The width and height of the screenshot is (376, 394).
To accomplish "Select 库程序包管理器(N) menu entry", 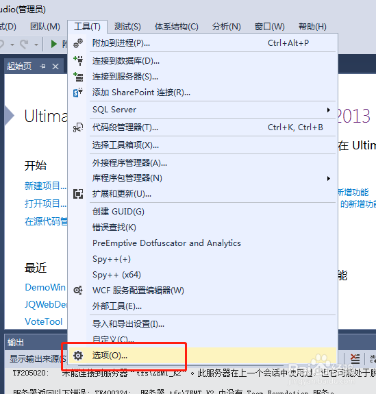I will pyautogui.click(x=203, y=178).
